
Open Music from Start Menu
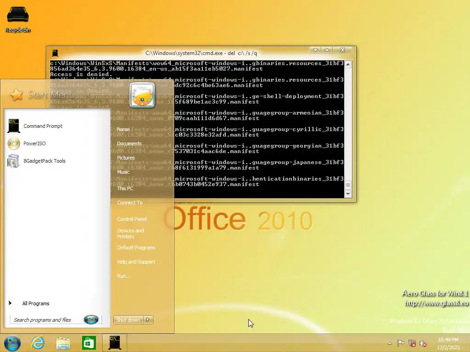123,172
